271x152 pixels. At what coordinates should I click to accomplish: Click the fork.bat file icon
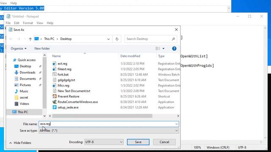(55, 74)
